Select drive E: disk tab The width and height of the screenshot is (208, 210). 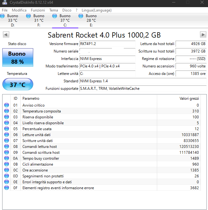click(x=91, y=21)
